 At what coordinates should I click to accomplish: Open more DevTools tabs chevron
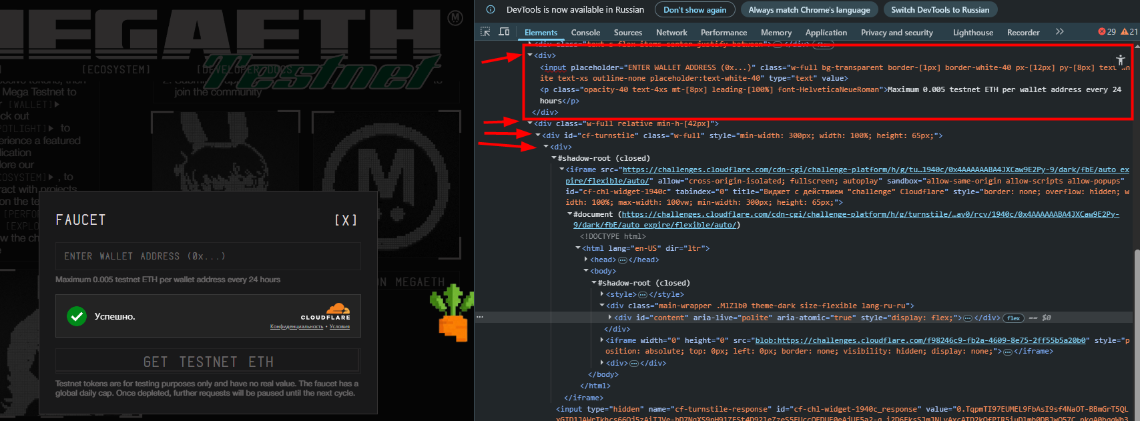pyautogui.click(x=1059, y=32)
